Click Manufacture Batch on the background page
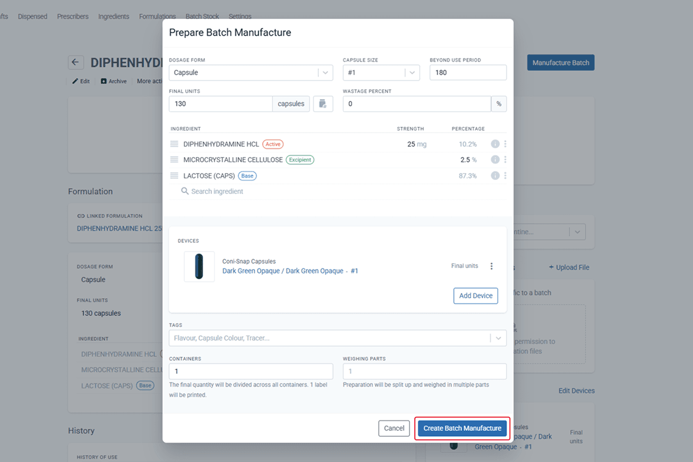Viewport: 693px width, 462px height. (x=561, y=63)
